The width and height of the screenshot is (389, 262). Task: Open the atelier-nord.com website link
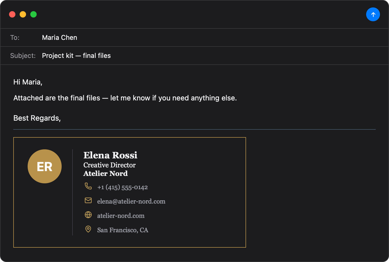pos(121,216)
